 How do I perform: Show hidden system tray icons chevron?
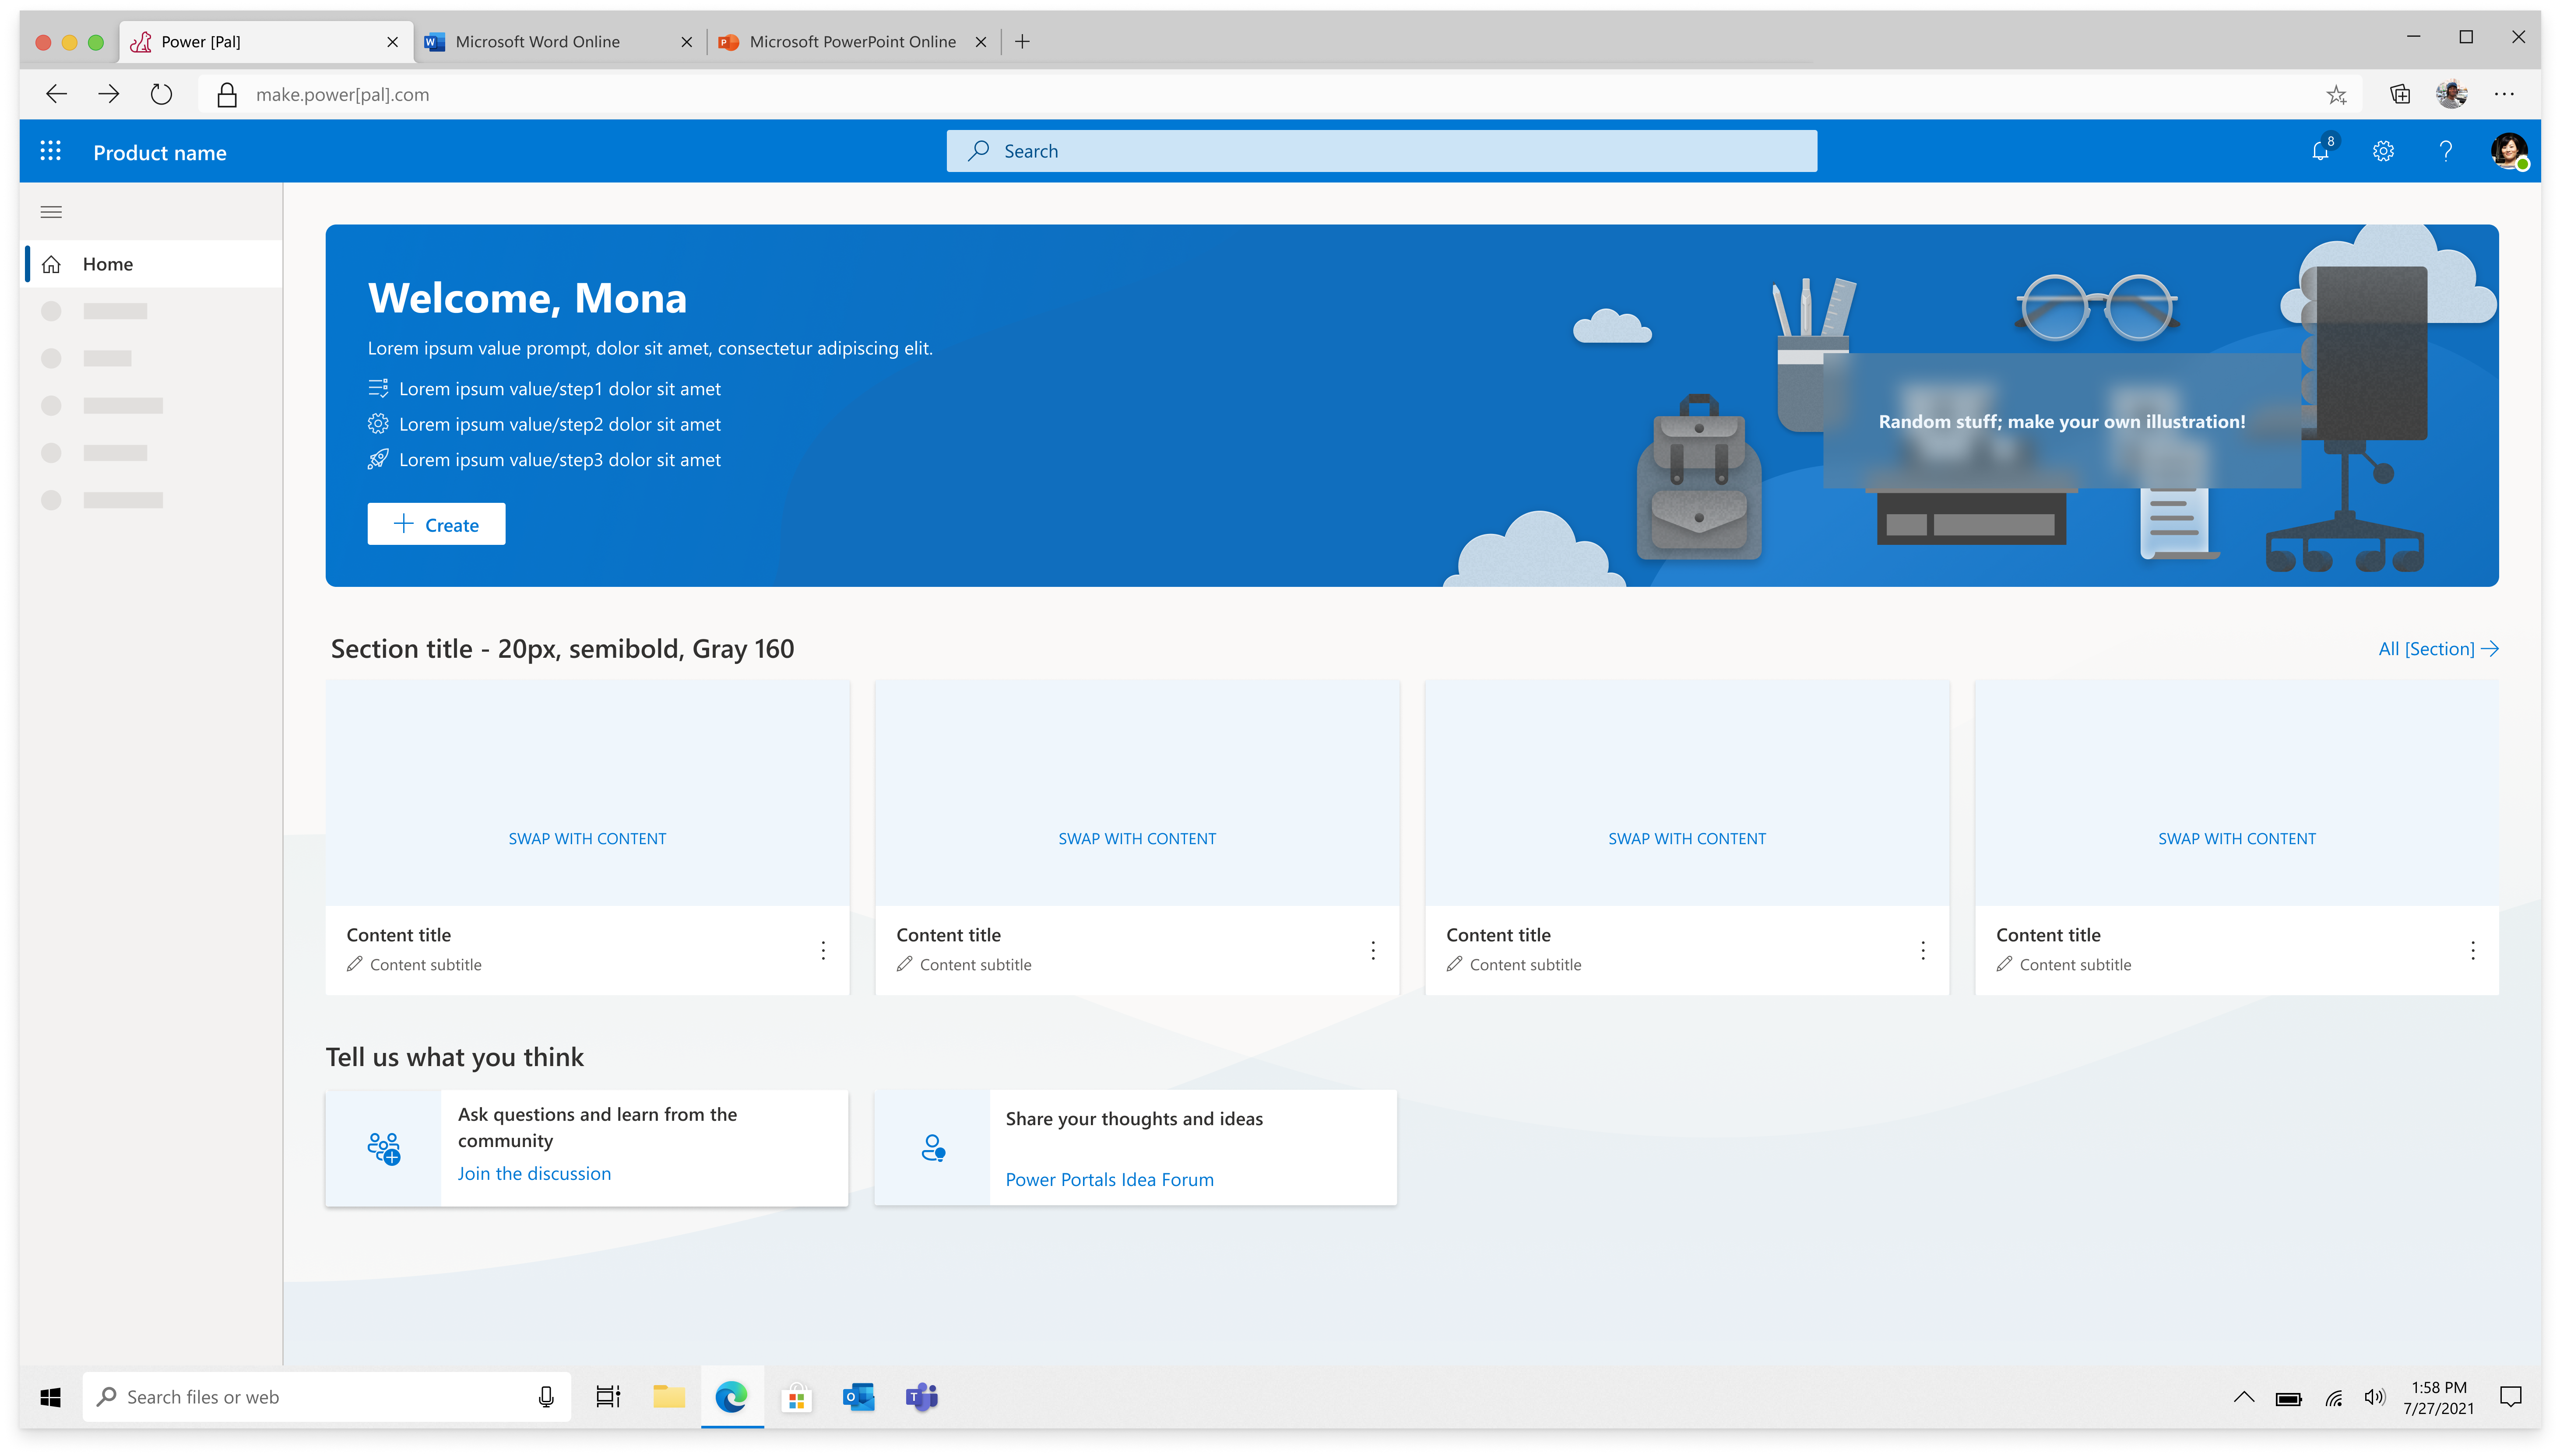(2243, 1397)
